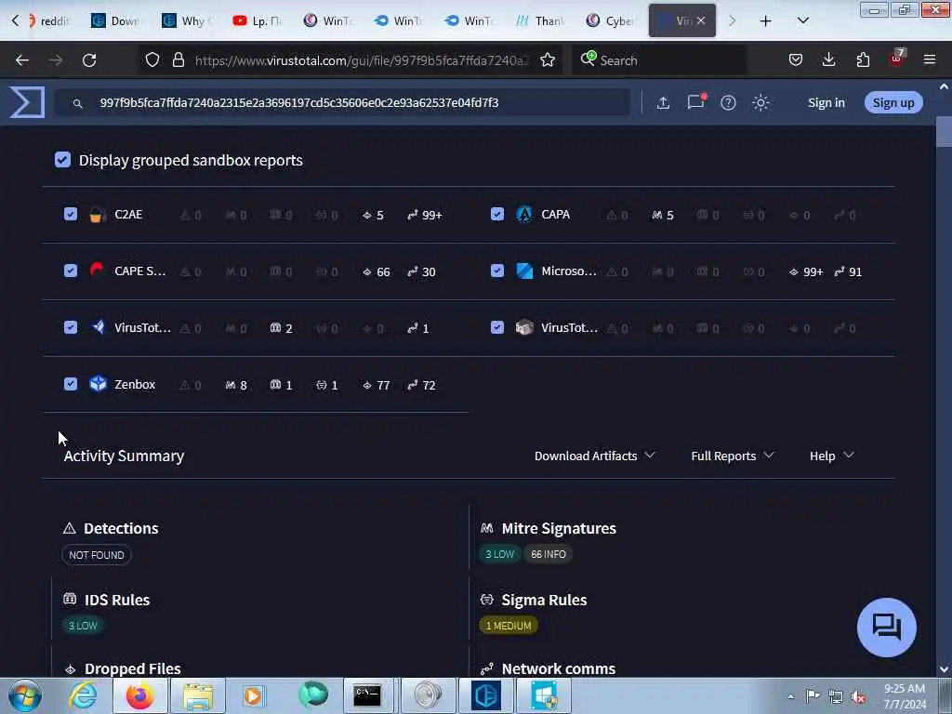Viewport: 952px width, 714px height.
Task: Click the site lock icon
Action: pyautogui.click(x=178, y=59)
